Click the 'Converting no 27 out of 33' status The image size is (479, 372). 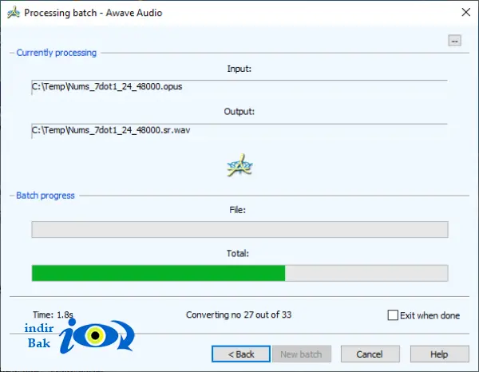[x=239, y=315]
